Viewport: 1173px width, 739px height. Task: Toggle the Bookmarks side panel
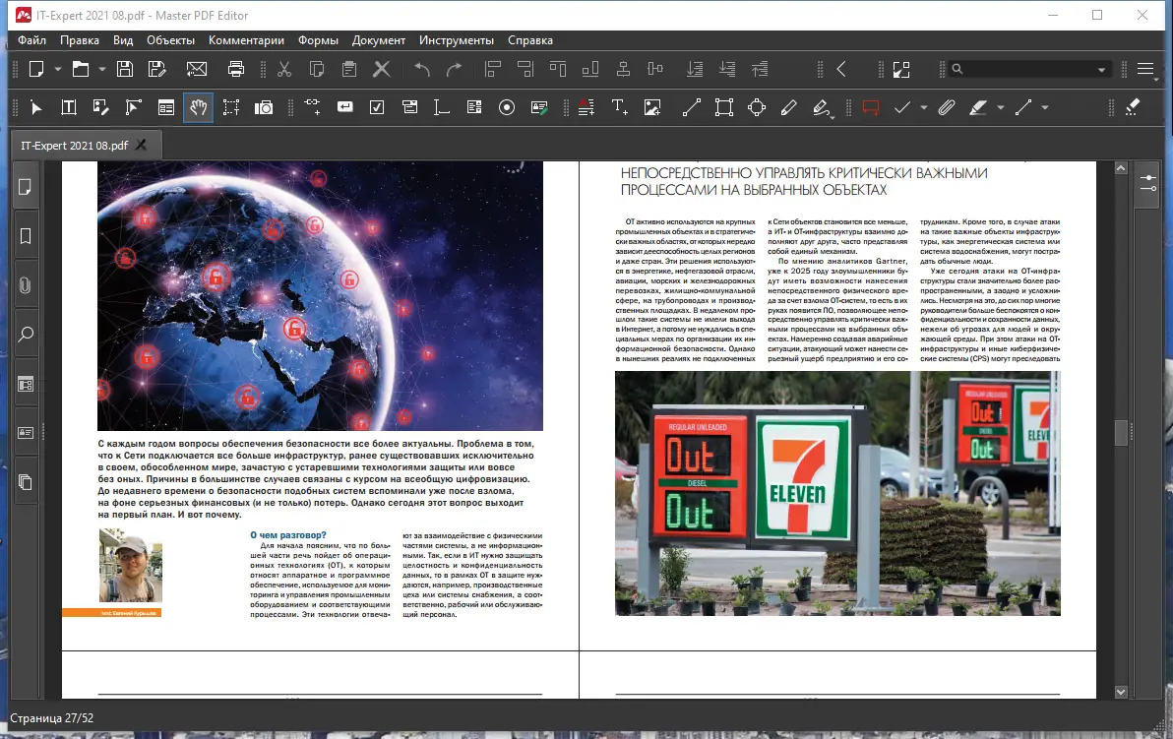coord(26,235)
